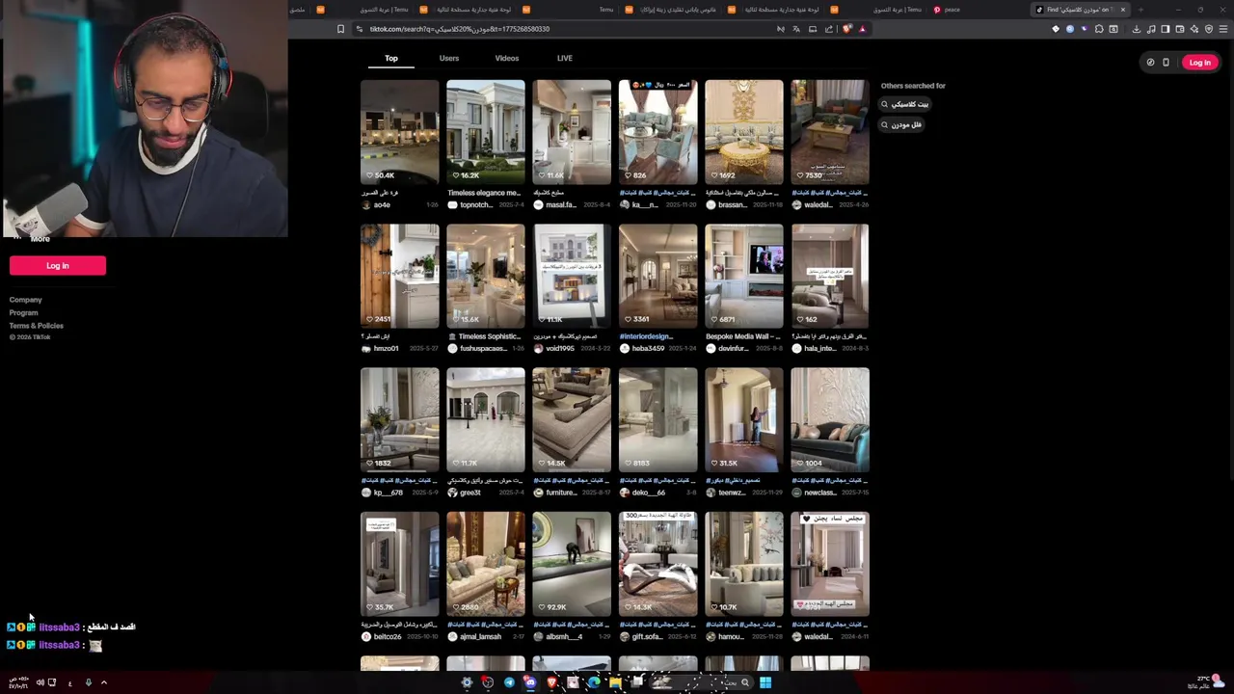Open the video thumbnail with 31.5K likes
Screen dimensions: 1234x694
(744, 420)
